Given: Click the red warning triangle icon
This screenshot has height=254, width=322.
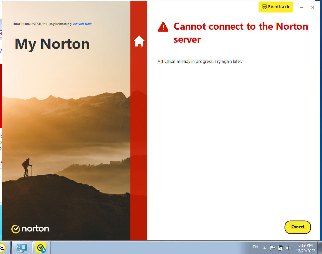Looking at the screenshot, I should pyautogui.click(x=163, y=27).
